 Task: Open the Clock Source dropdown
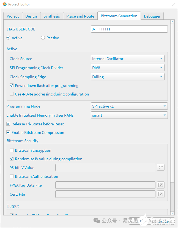pyautogui.click(x=128, y=59)
